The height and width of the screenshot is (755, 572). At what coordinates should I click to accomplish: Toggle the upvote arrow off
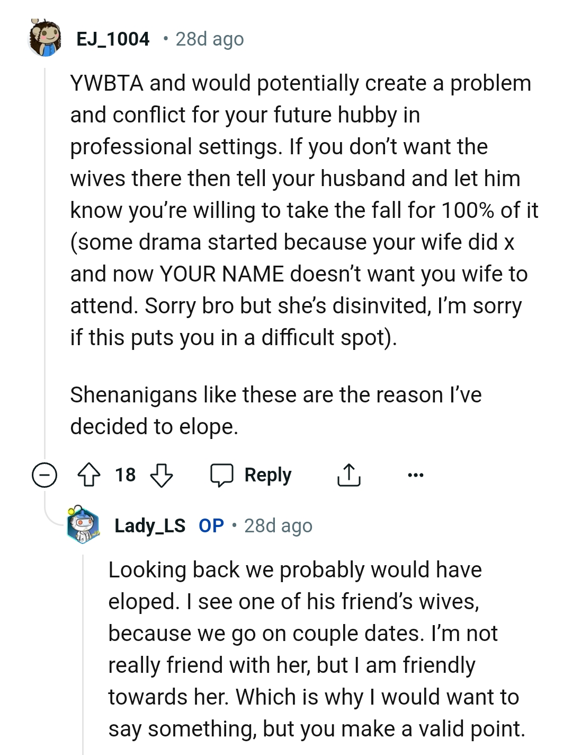(90, 475)
